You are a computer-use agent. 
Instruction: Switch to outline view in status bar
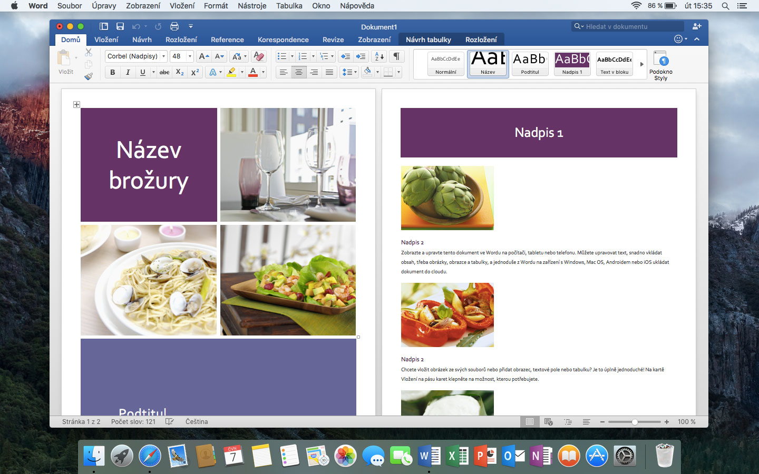[x=568, y=422]
